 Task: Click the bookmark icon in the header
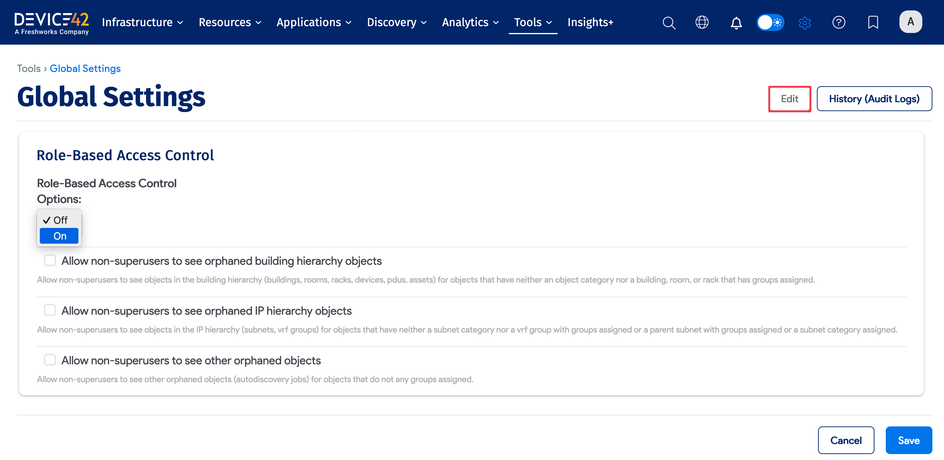point(873,22)
